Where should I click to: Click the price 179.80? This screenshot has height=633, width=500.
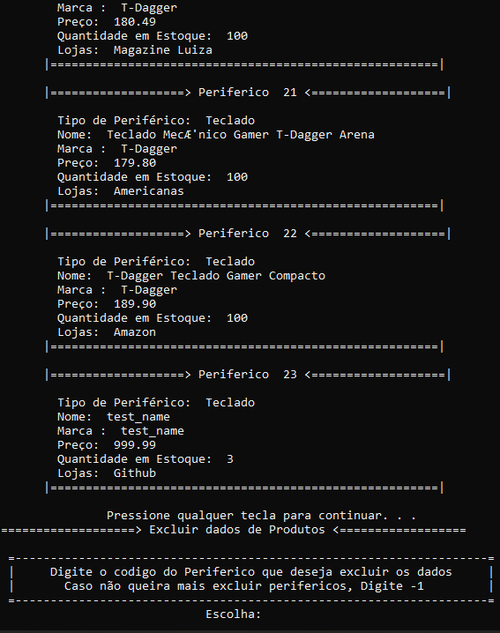135,163
